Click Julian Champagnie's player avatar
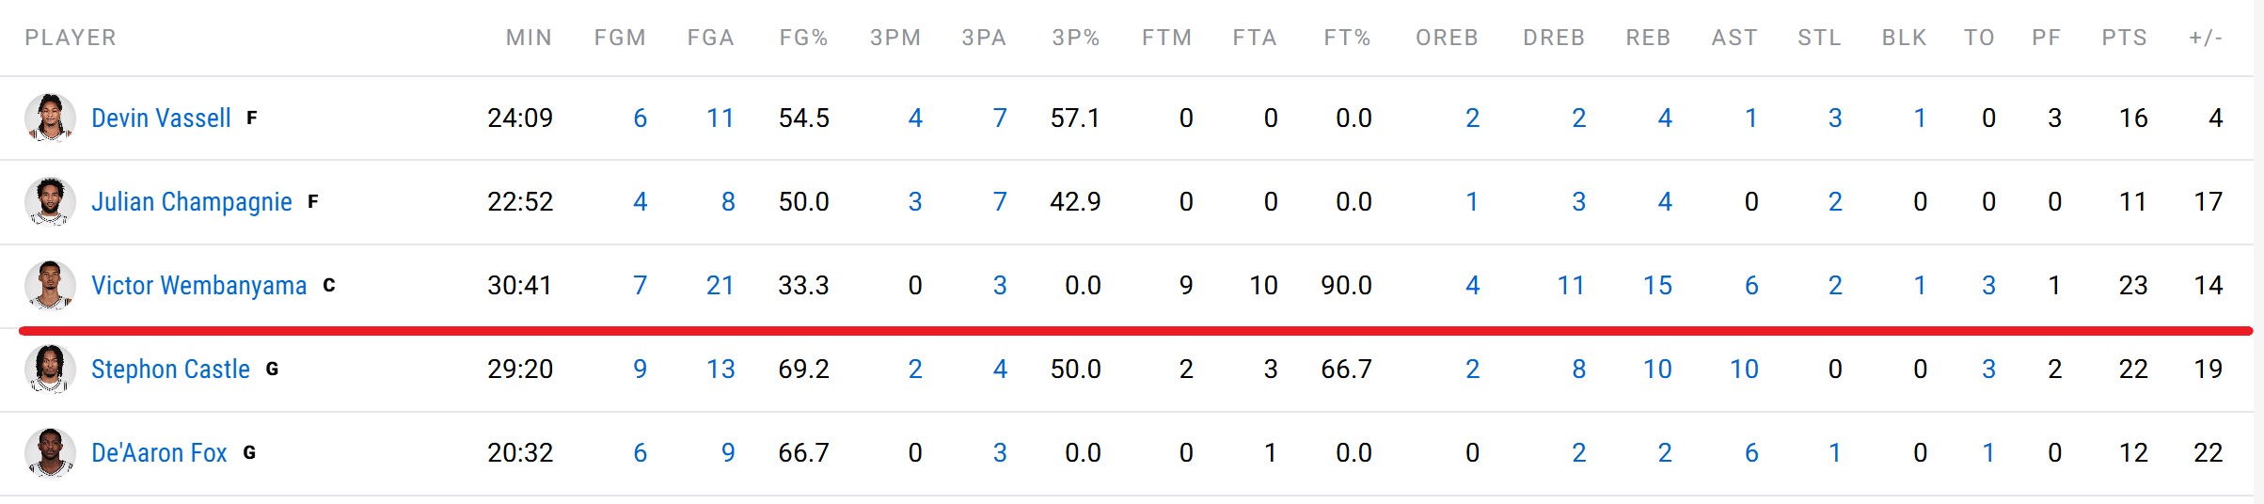Image resolution: width=2264 pixels, height=504 pixels. pos(50,201)
